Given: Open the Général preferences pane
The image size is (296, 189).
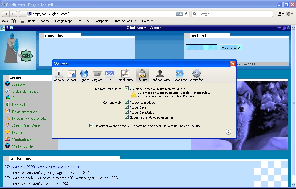Looking at the screenshot, I should (x=59, y=75).
